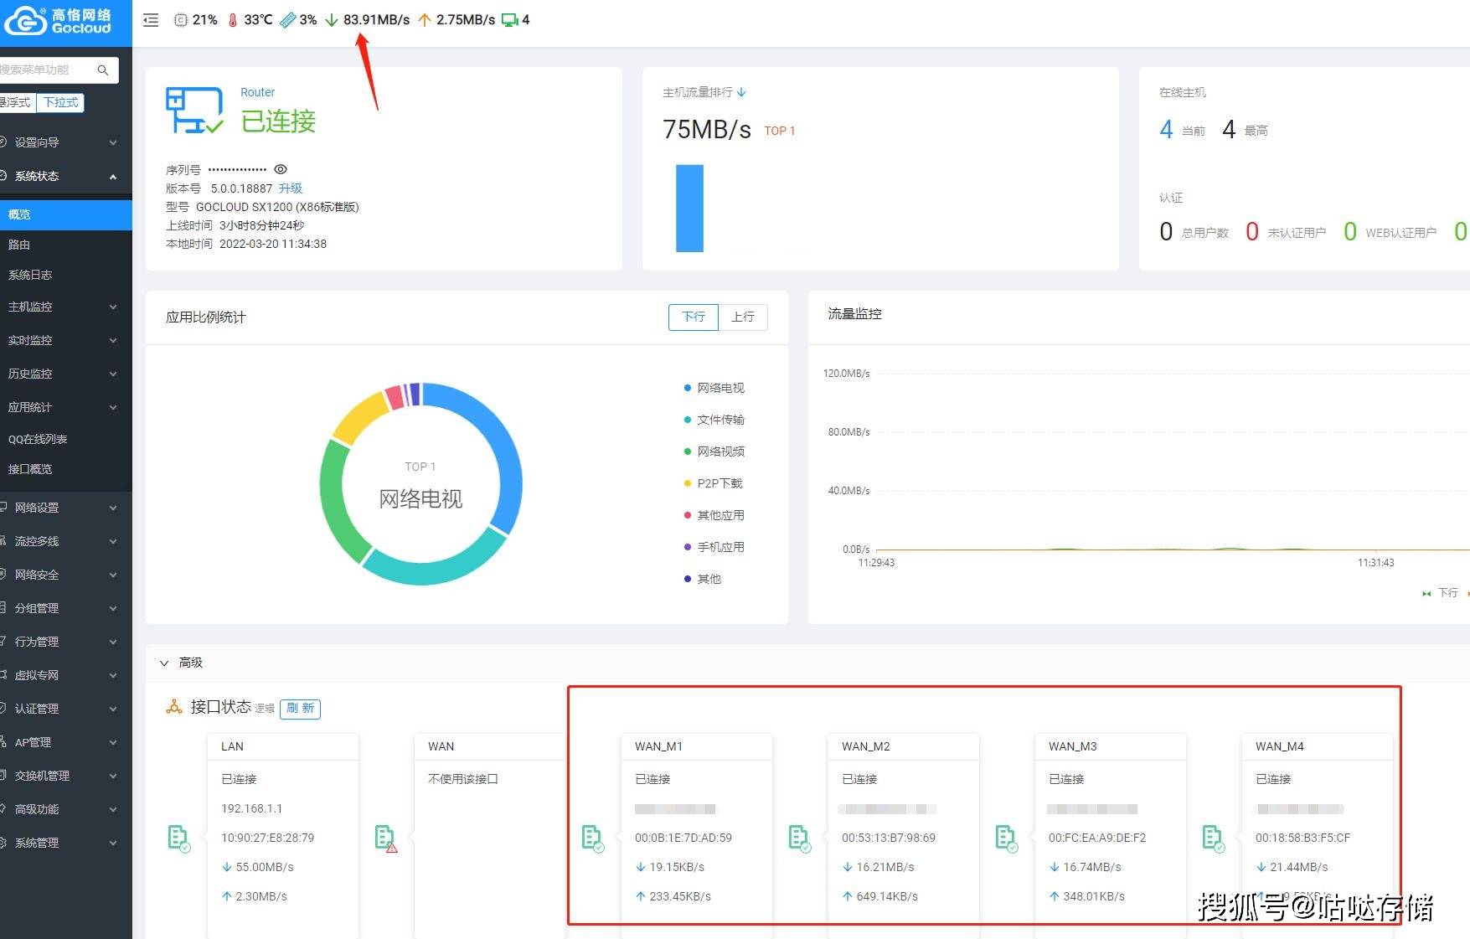Toggle 网络视频 legend item
1470x939 pixels.
tap(714, 451)
